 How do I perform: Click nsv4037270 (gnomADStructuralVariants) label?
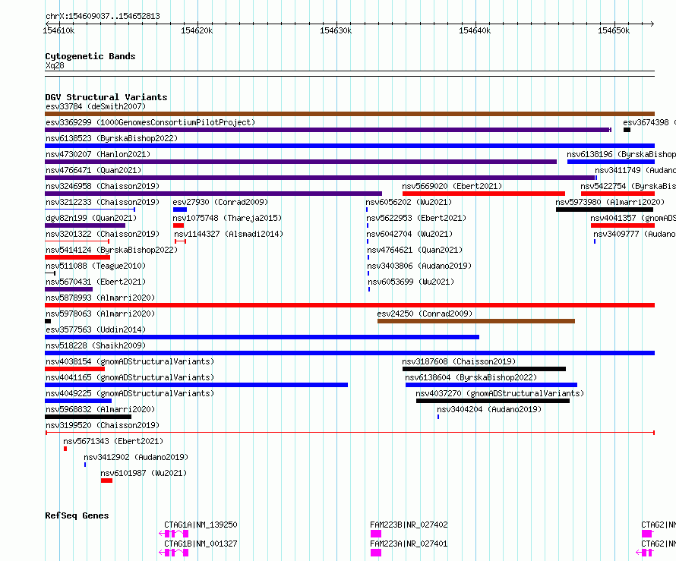(x=500, y=393)
